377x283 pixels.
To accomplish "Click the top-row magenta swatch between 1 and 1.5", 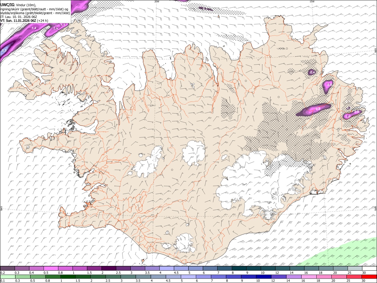I will 80,269.
